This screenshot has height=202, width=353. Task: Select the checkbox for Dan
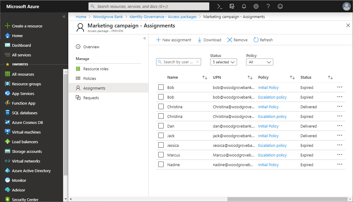(x=161, y=126)
